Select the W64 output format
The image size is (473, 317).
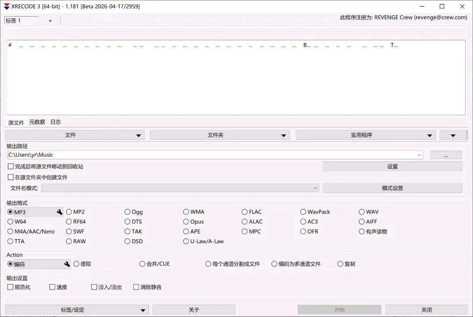[17, 222]
